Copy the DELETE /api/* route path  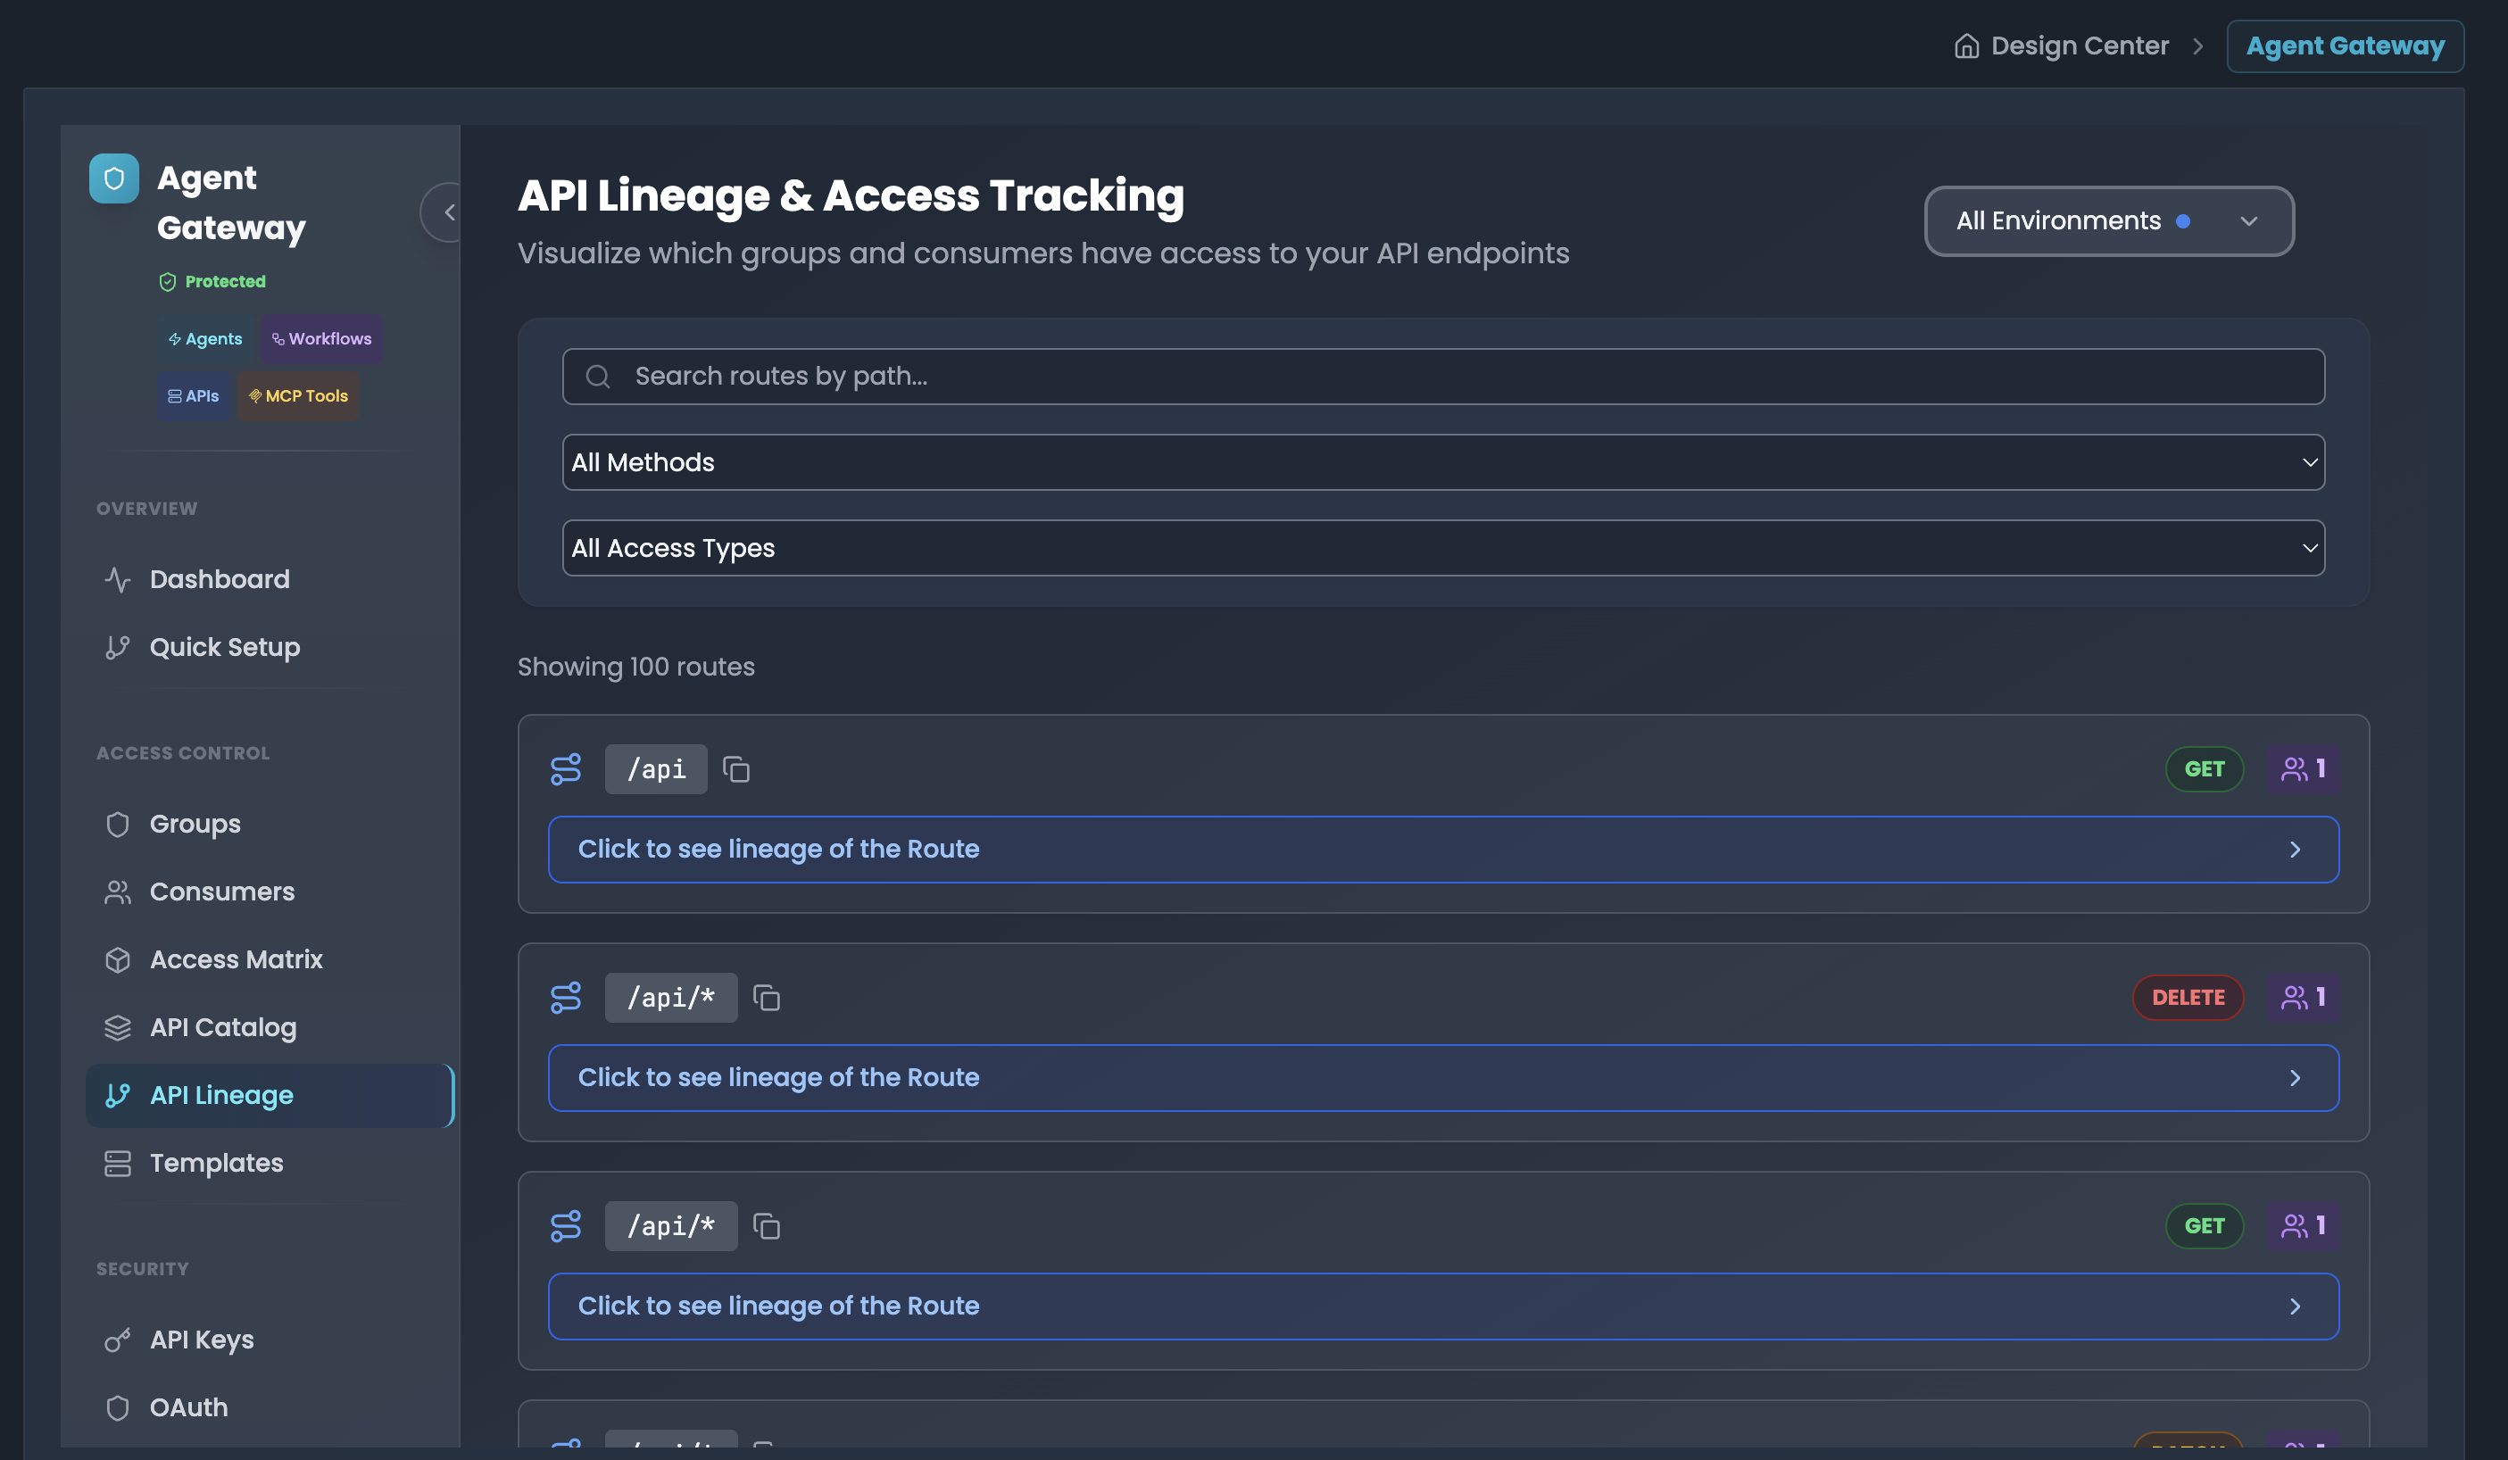click(x=767, y=997)
